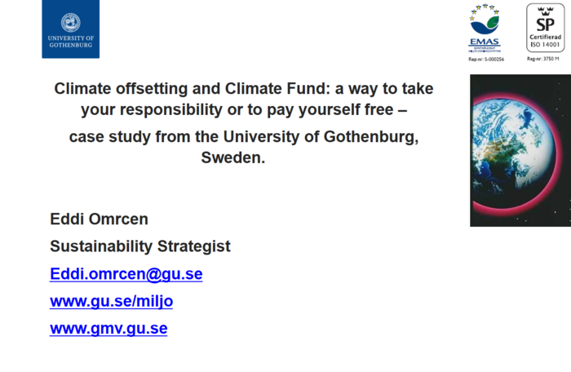Click the Sustainability Strategist text

[x=140, y=246]
